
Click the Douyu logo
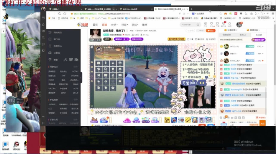82,25
